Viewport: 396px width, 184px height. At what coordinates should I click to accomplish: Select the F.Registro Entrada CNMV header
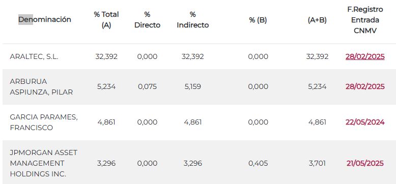(x=365, y=20)
